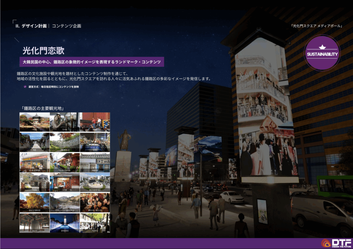Click the Admiral statue on the pedestal

coord(124,140)
